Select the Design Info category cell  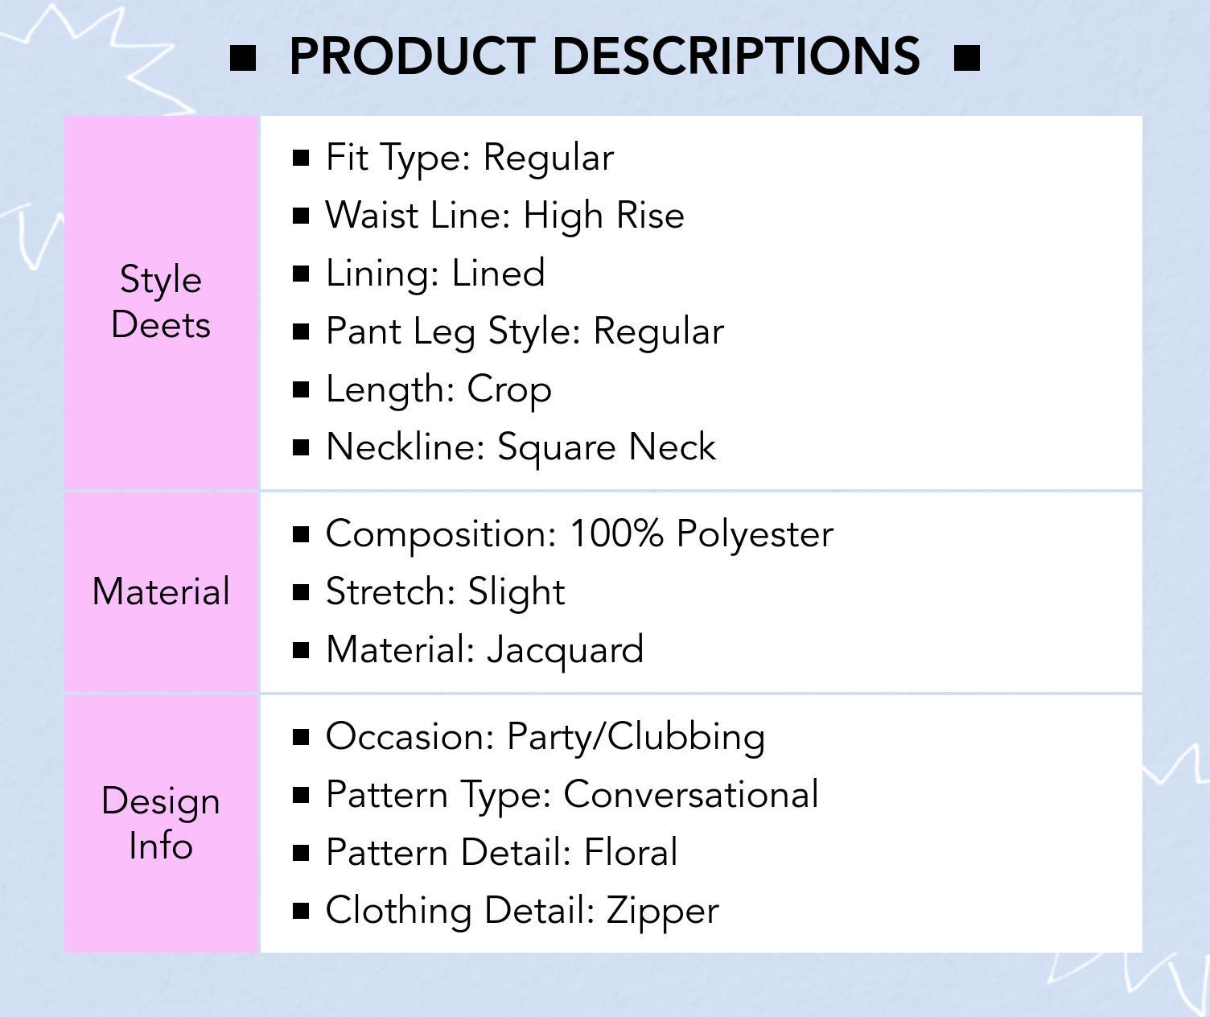(161, 824)
